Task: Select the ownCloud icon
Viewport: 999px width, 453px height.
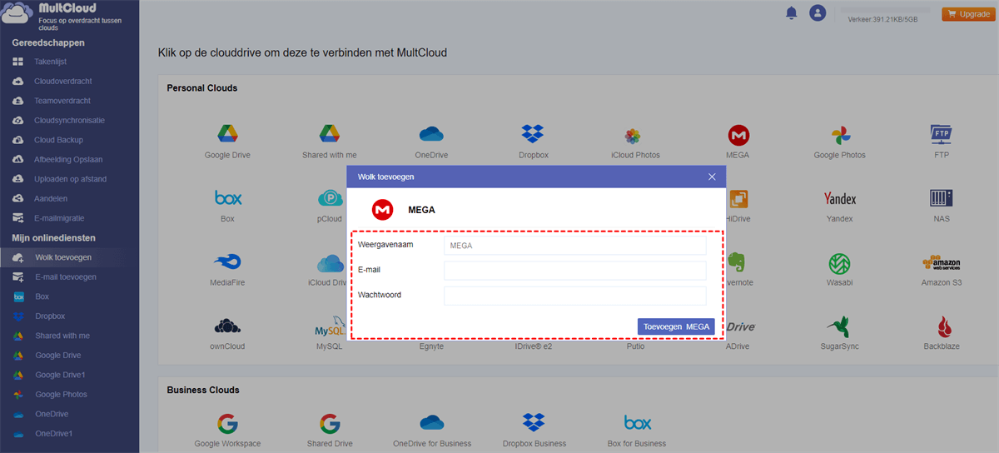Action: coord(227,326)
